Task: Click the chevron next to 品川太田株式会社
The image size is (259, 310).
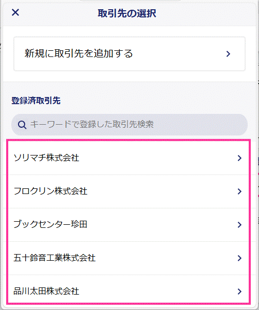Action: [239, 292]
